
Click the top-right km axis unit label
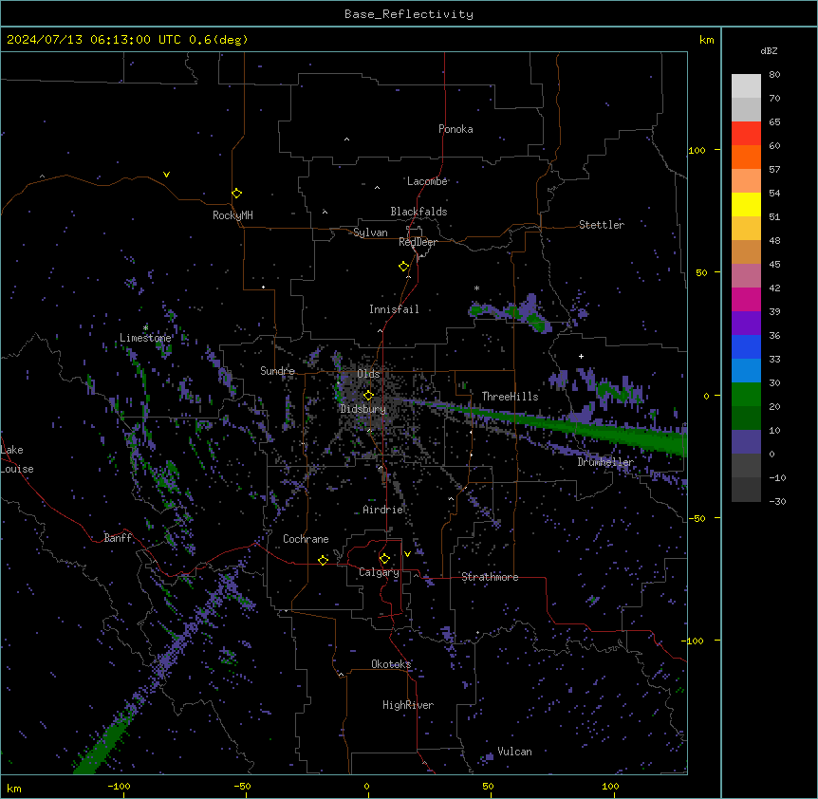[x=706, y=40]
